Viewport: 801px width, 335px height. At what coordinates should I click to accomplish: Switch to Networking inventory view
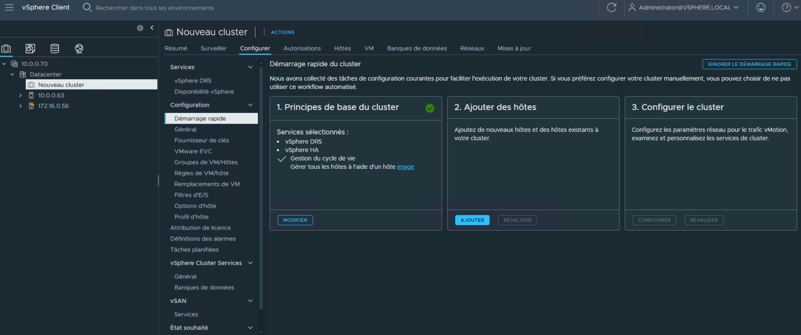coord(79,49)
